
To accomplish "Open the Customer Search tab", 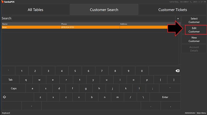I will [x=104, y=10].
